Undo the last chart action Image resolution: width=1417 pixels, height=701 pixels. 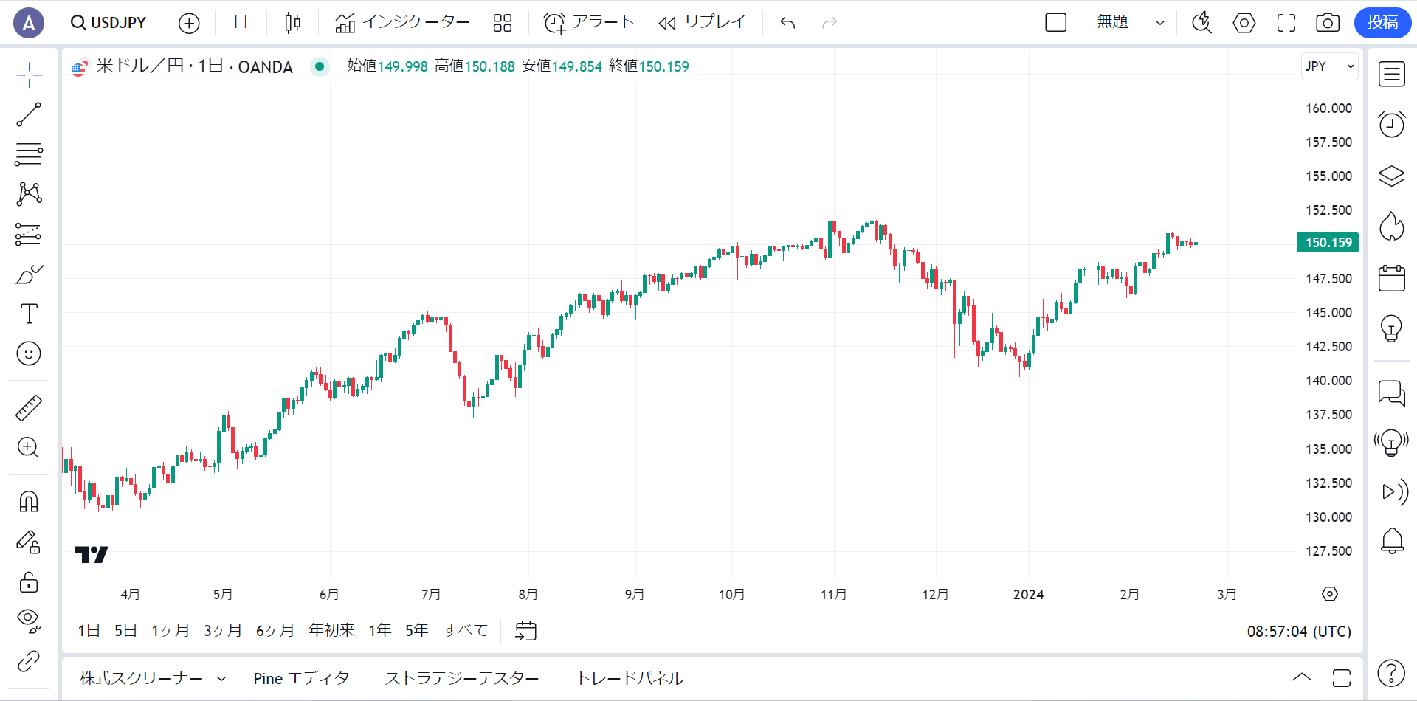pyautogui.click(x=787, y=23)
